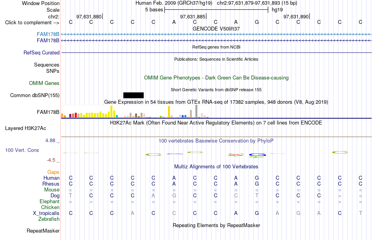
Task: Click position marker 97,631,885
Action: pos(193,16)
